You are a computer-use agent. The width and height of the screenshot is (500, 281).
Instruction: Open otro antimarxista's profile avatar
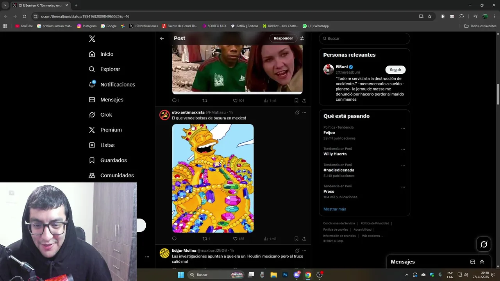point(164,115)
